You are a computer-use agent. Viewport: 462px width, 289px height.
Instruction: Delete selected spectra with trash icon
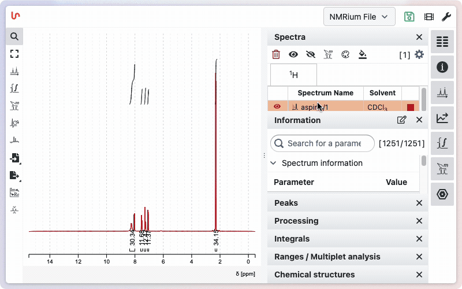point(276,54)
